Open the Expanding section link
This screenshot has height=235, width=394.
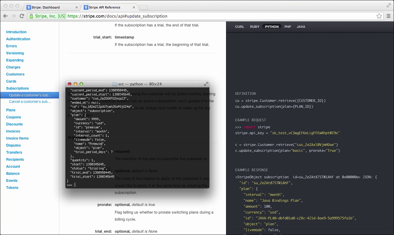coord(15,60)
